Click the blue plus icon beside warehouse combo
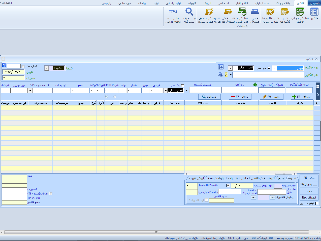The image size is (321, 241). point(221,67)
